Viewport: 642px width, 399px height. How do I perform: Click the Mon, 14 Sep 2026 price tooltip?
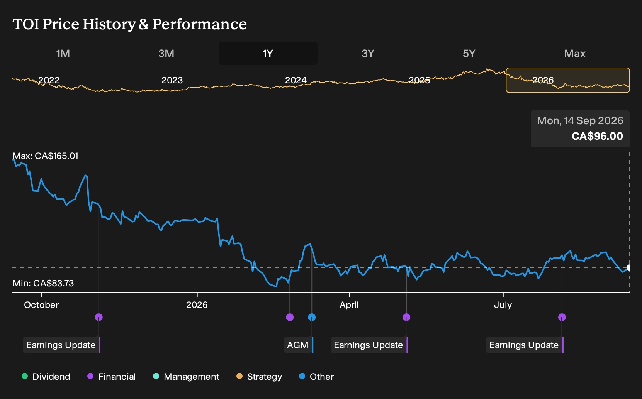pyautogui.click(x=580, y=128)
